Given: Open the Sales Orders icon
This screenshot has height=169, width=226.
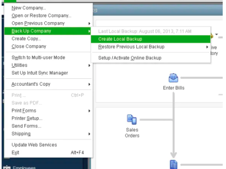Looking at the screenshot, I should click(132, 119).
